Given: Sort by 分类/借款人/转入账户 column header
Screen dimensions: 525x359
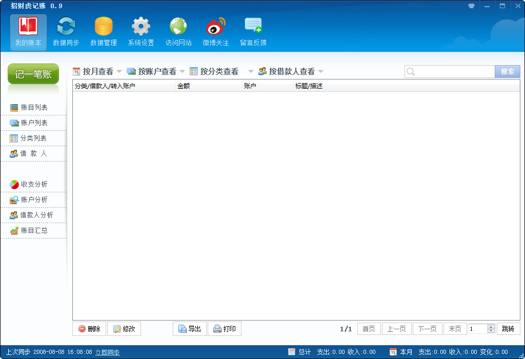Looking at the screenshot, I should coord(124,86).
